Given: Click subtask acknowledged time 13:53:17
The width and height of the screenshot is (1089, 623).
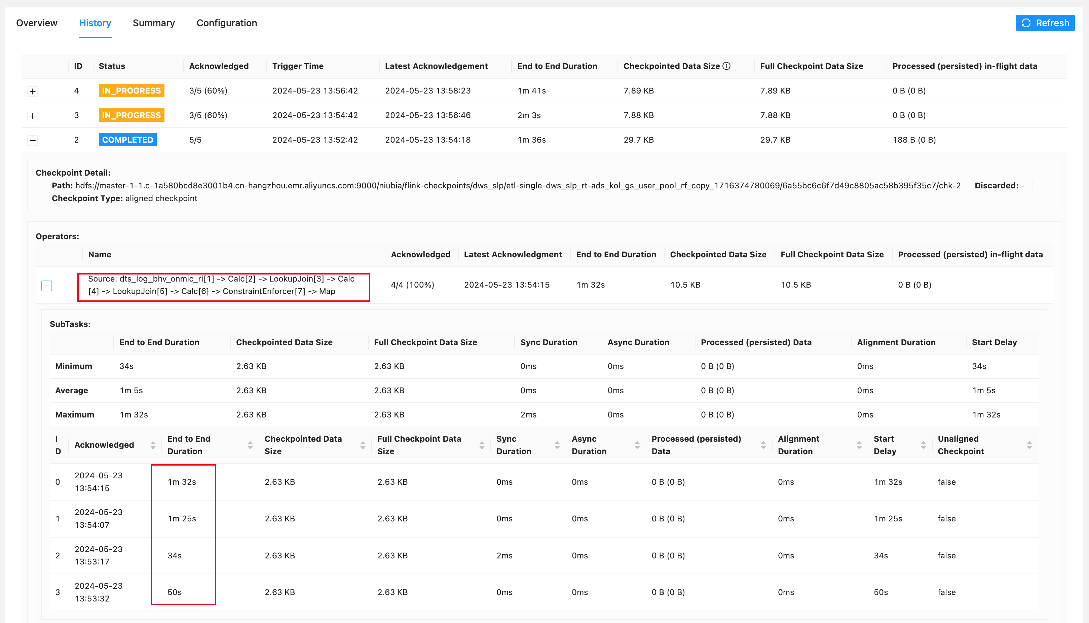Looking at the screenshot, I should click(92, 562).
